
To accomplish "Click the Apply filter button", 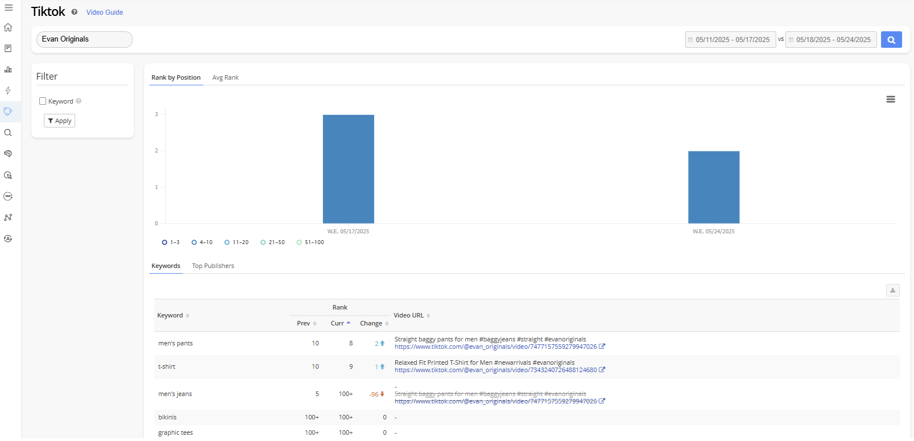I will coord(59,121).
